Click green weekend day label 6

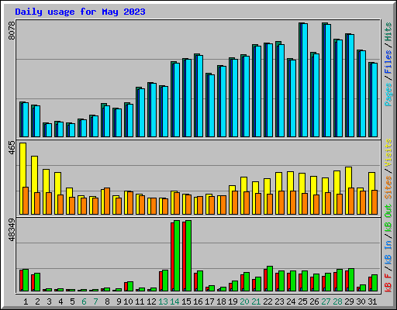tap(84, 301)
